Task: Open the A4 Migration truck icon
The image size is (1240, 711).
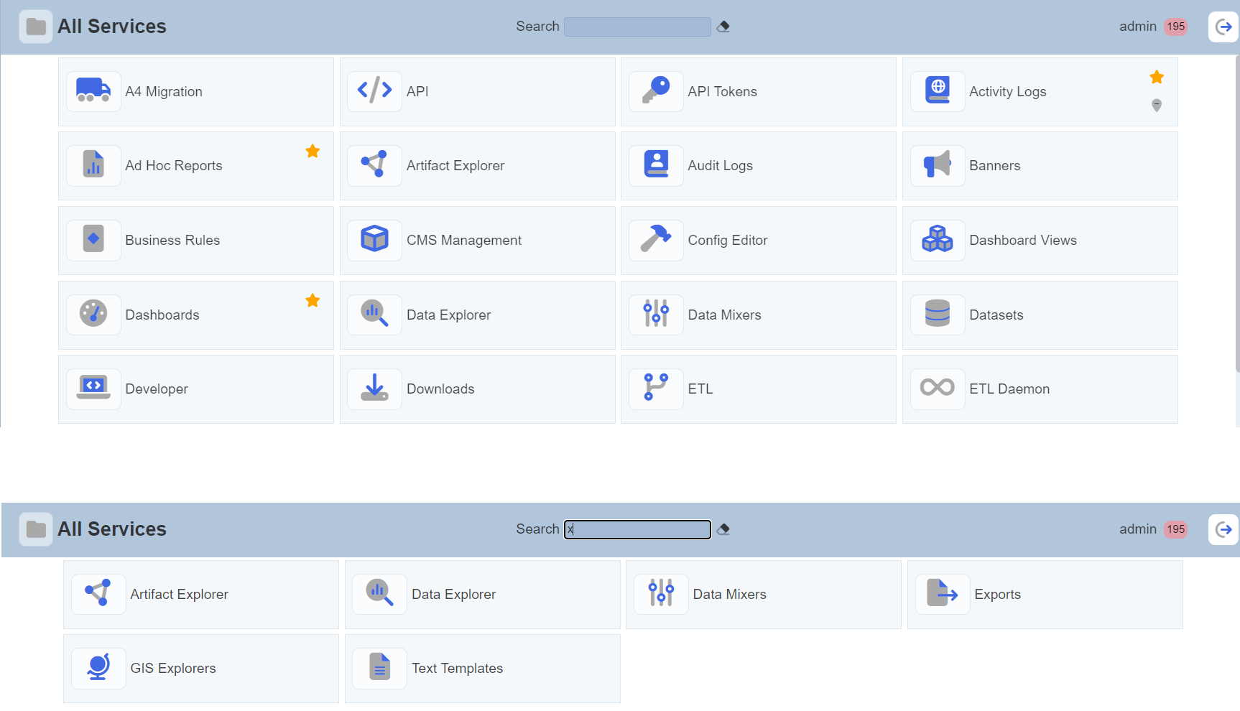Action: coord(93,91)
